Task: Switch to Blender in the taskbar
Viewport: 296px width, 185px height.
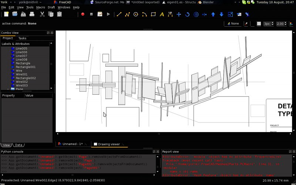Action: 206,2
